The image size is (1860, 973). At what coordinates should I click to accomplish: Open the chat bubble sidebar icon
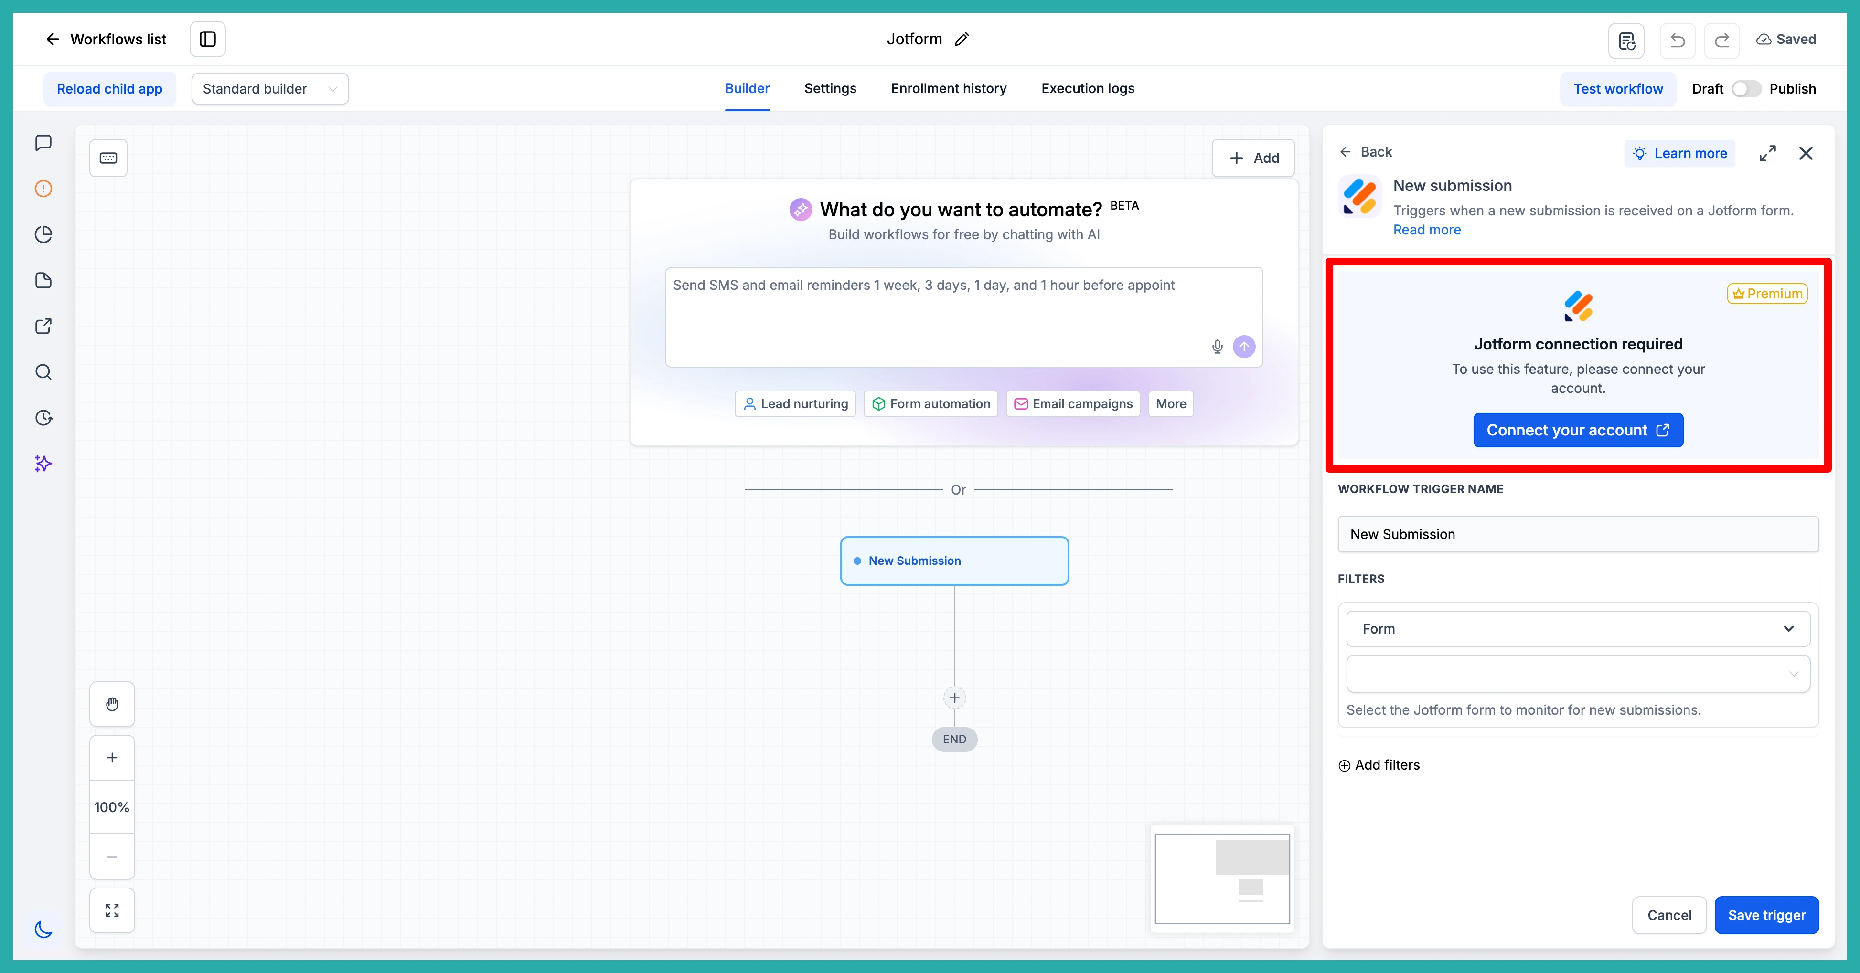coord(43,143)
